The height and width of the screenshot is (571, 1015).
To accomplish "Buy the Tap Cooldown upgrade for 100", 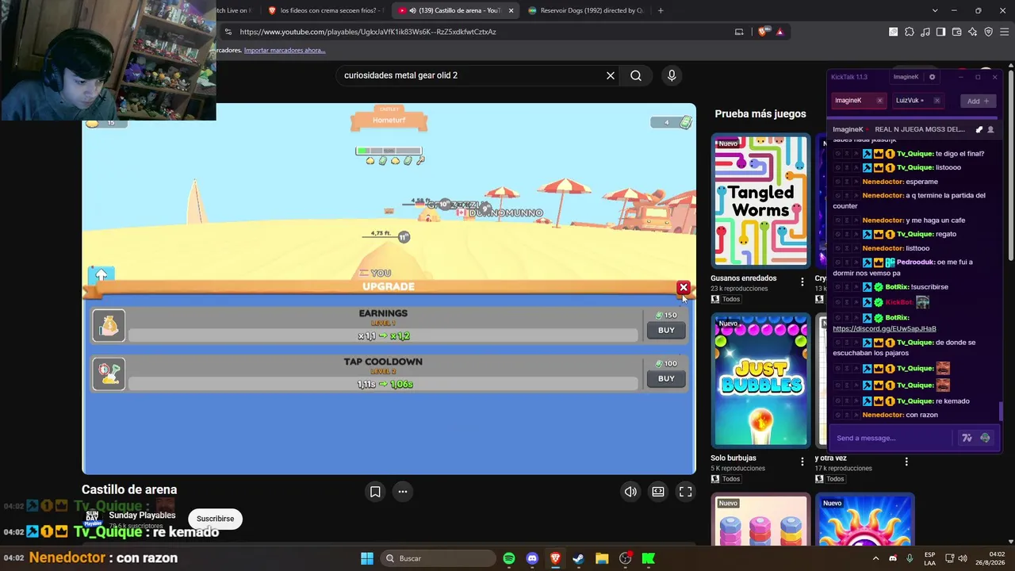I will click(x=666, y=378).
